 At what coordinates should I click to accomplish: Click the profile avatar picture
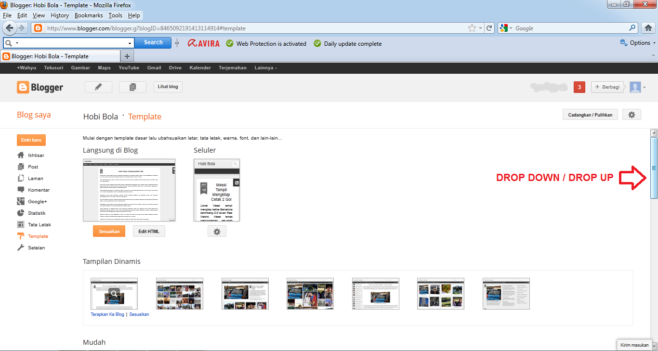pyautogui.click(x=635, y=87)
